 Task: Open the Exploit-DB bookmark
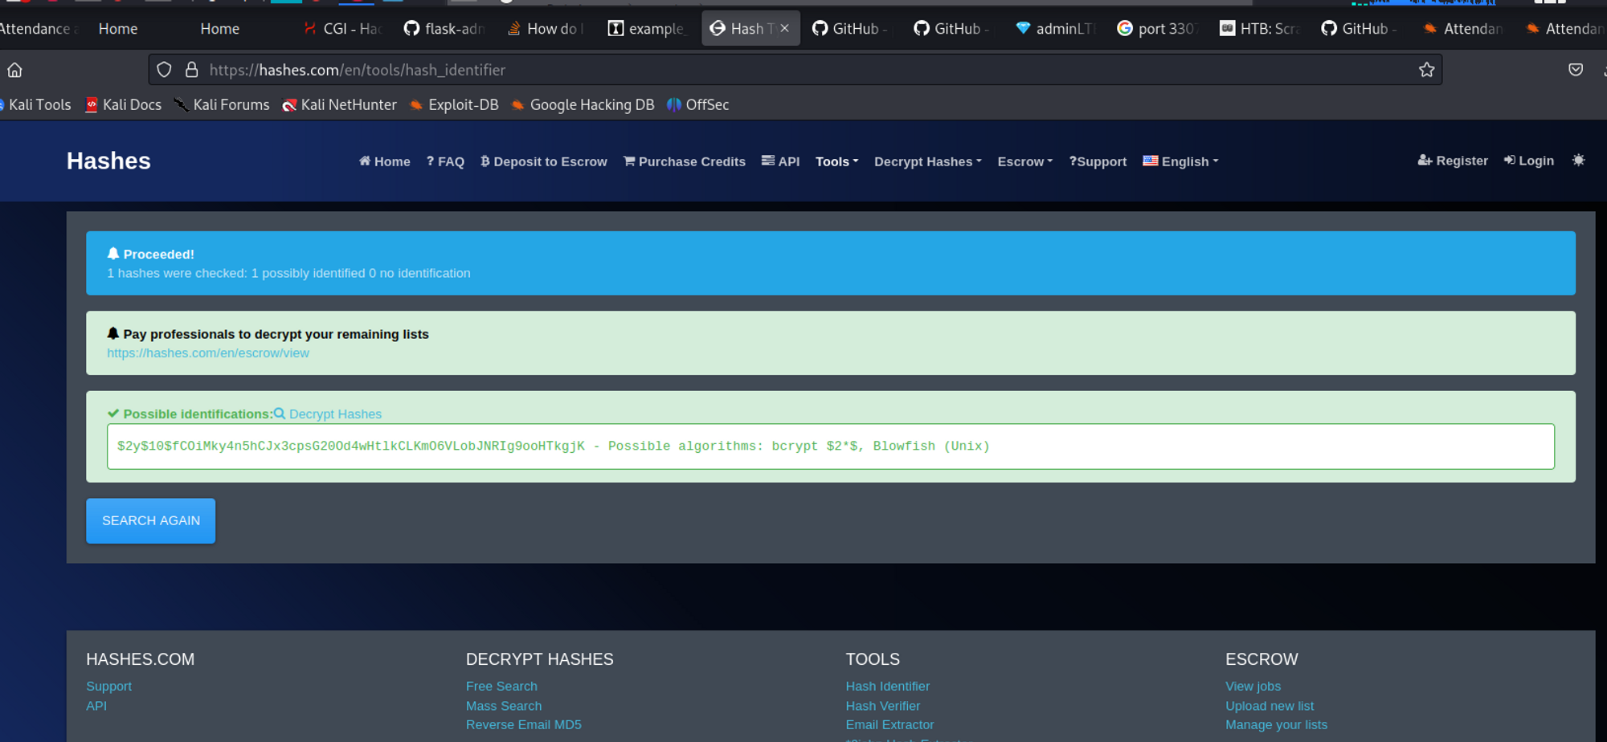tap(454, 105)
